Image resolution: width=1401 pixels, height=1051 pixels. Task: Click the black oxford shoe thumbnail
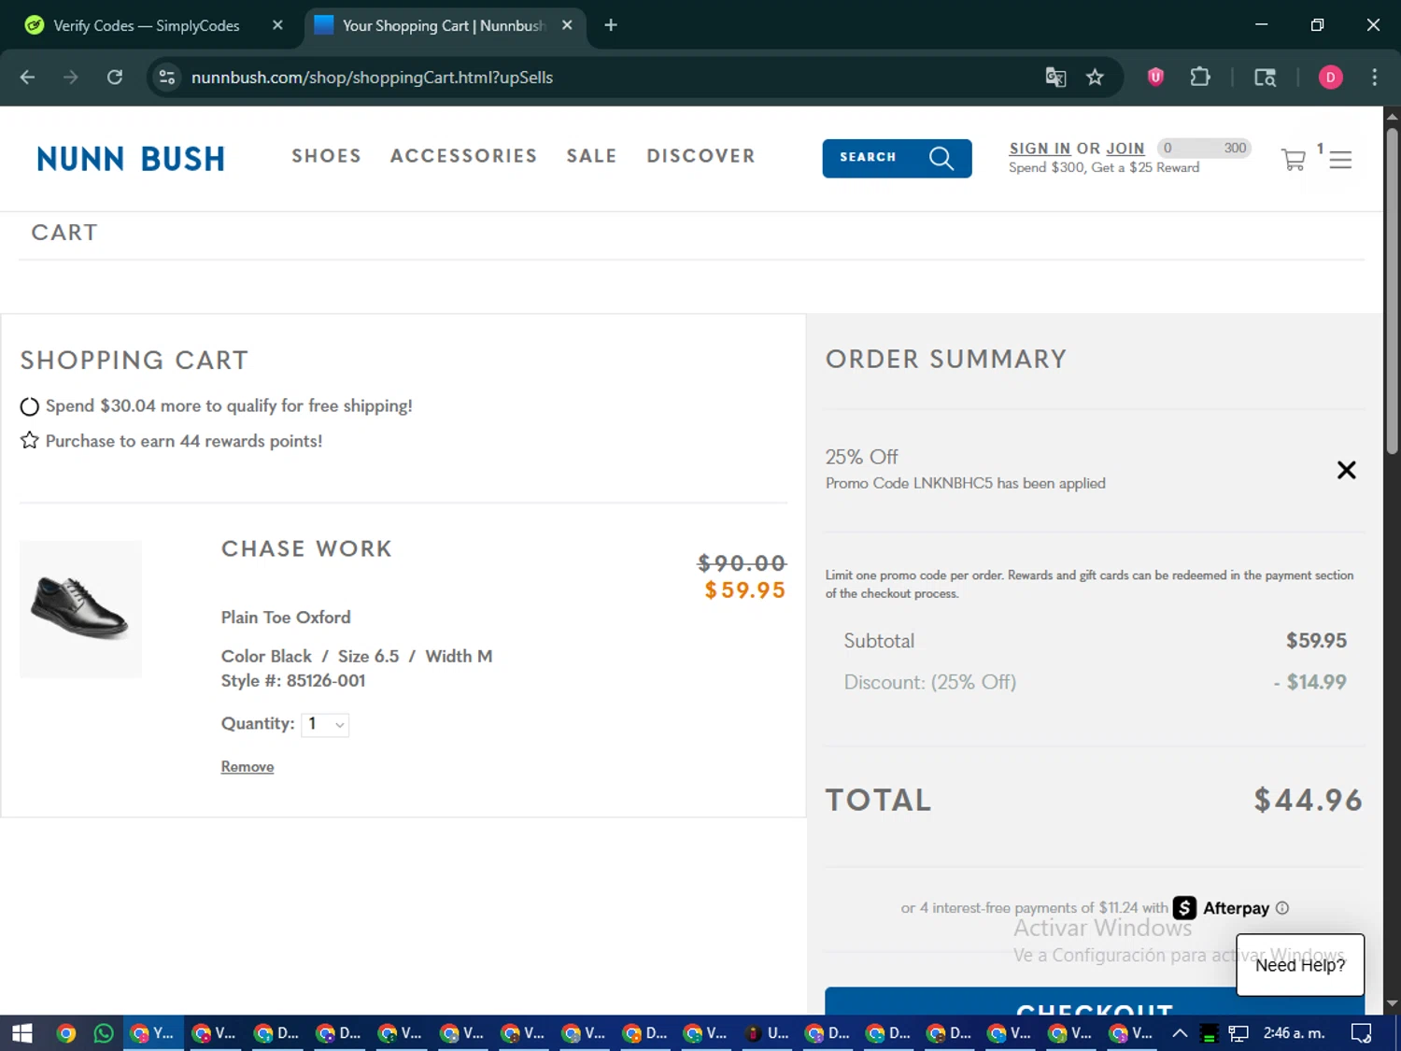[80, 609]
